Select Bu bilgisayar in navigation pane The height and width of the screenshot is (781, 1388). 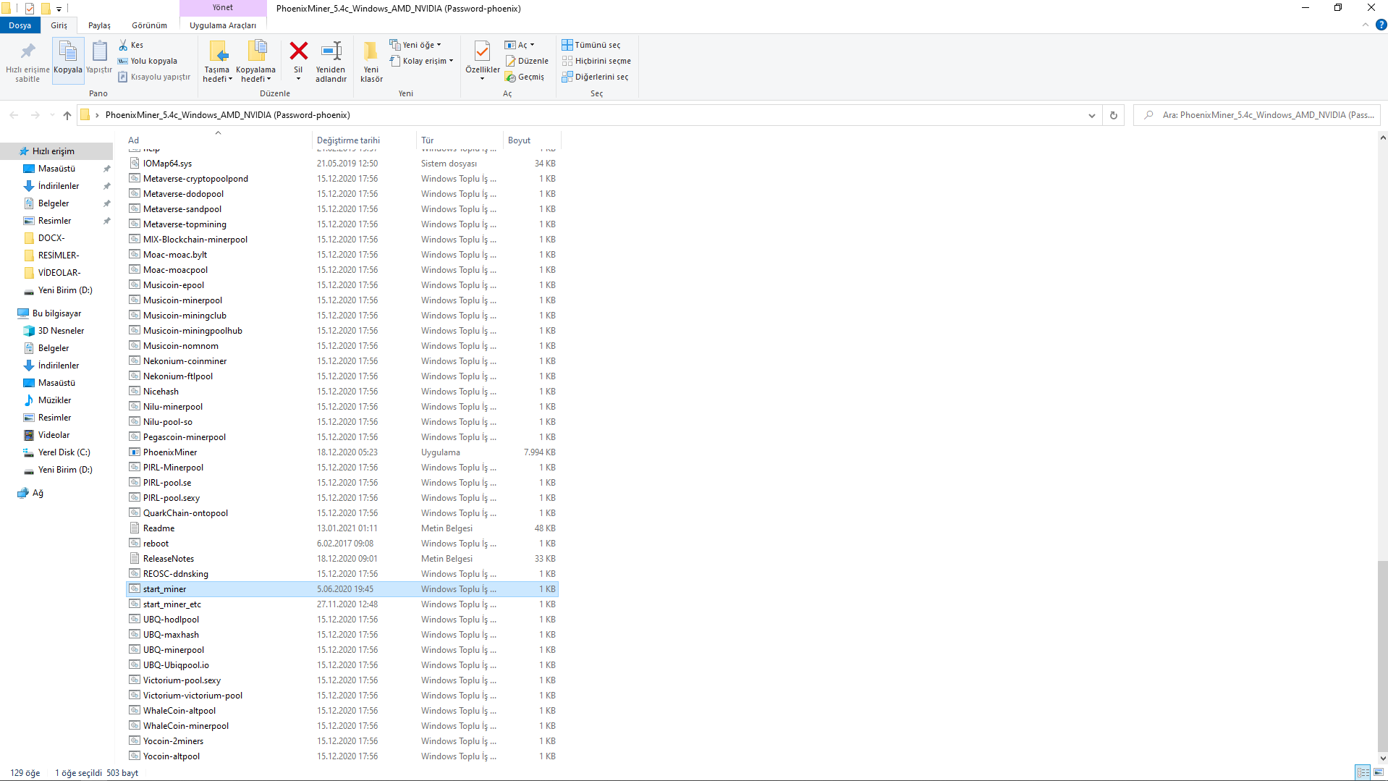(x=56, y=313)
